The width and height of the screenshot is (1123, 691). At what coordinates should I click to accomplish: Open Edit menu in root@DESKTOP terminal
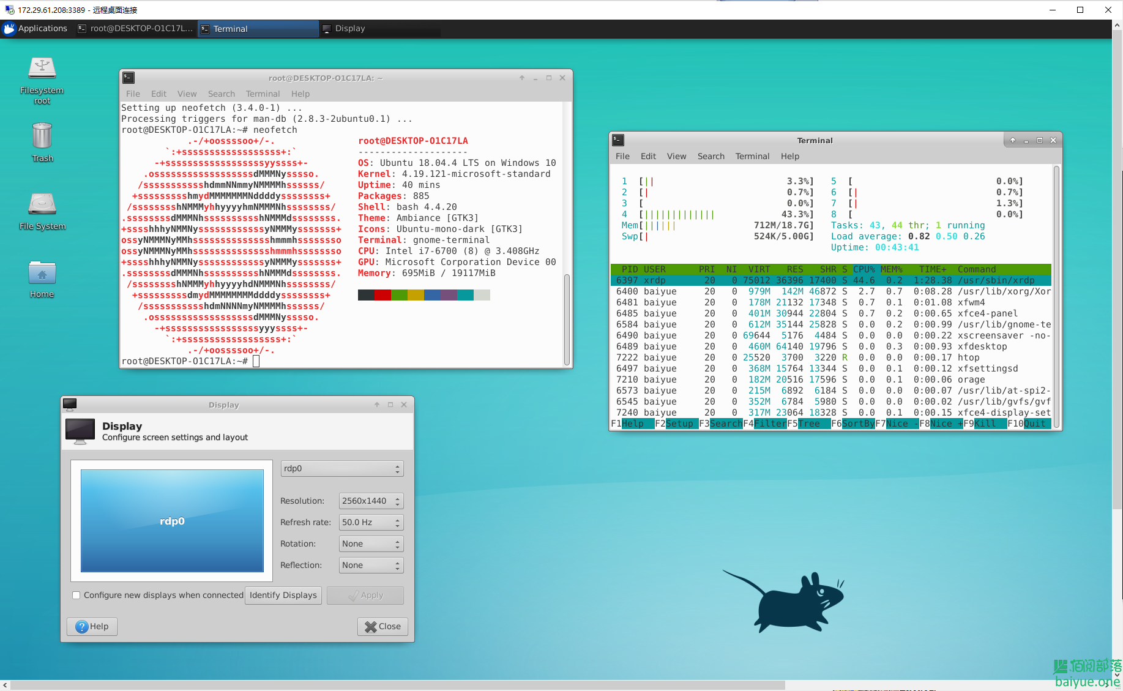pyautogui.click(x=159, y=94)
